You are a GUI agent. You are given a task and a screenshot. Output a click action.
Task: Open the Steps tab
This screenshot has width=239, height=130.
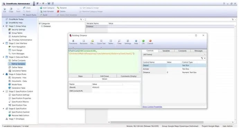point(80,76)
